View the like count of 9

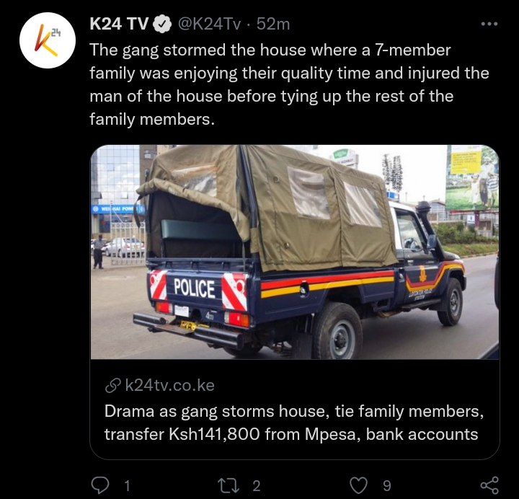(x=387, y=486)
